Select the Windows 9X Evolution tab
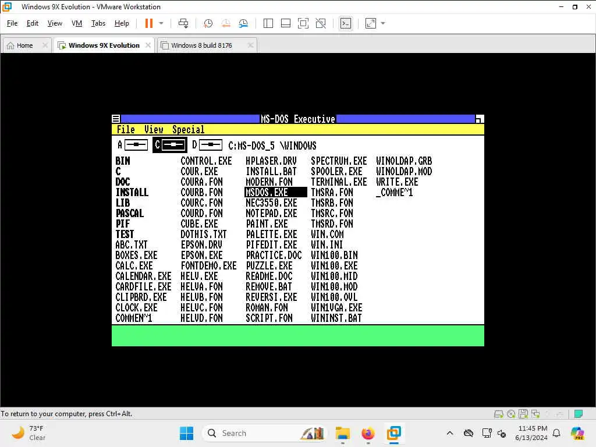 point(104,45)
